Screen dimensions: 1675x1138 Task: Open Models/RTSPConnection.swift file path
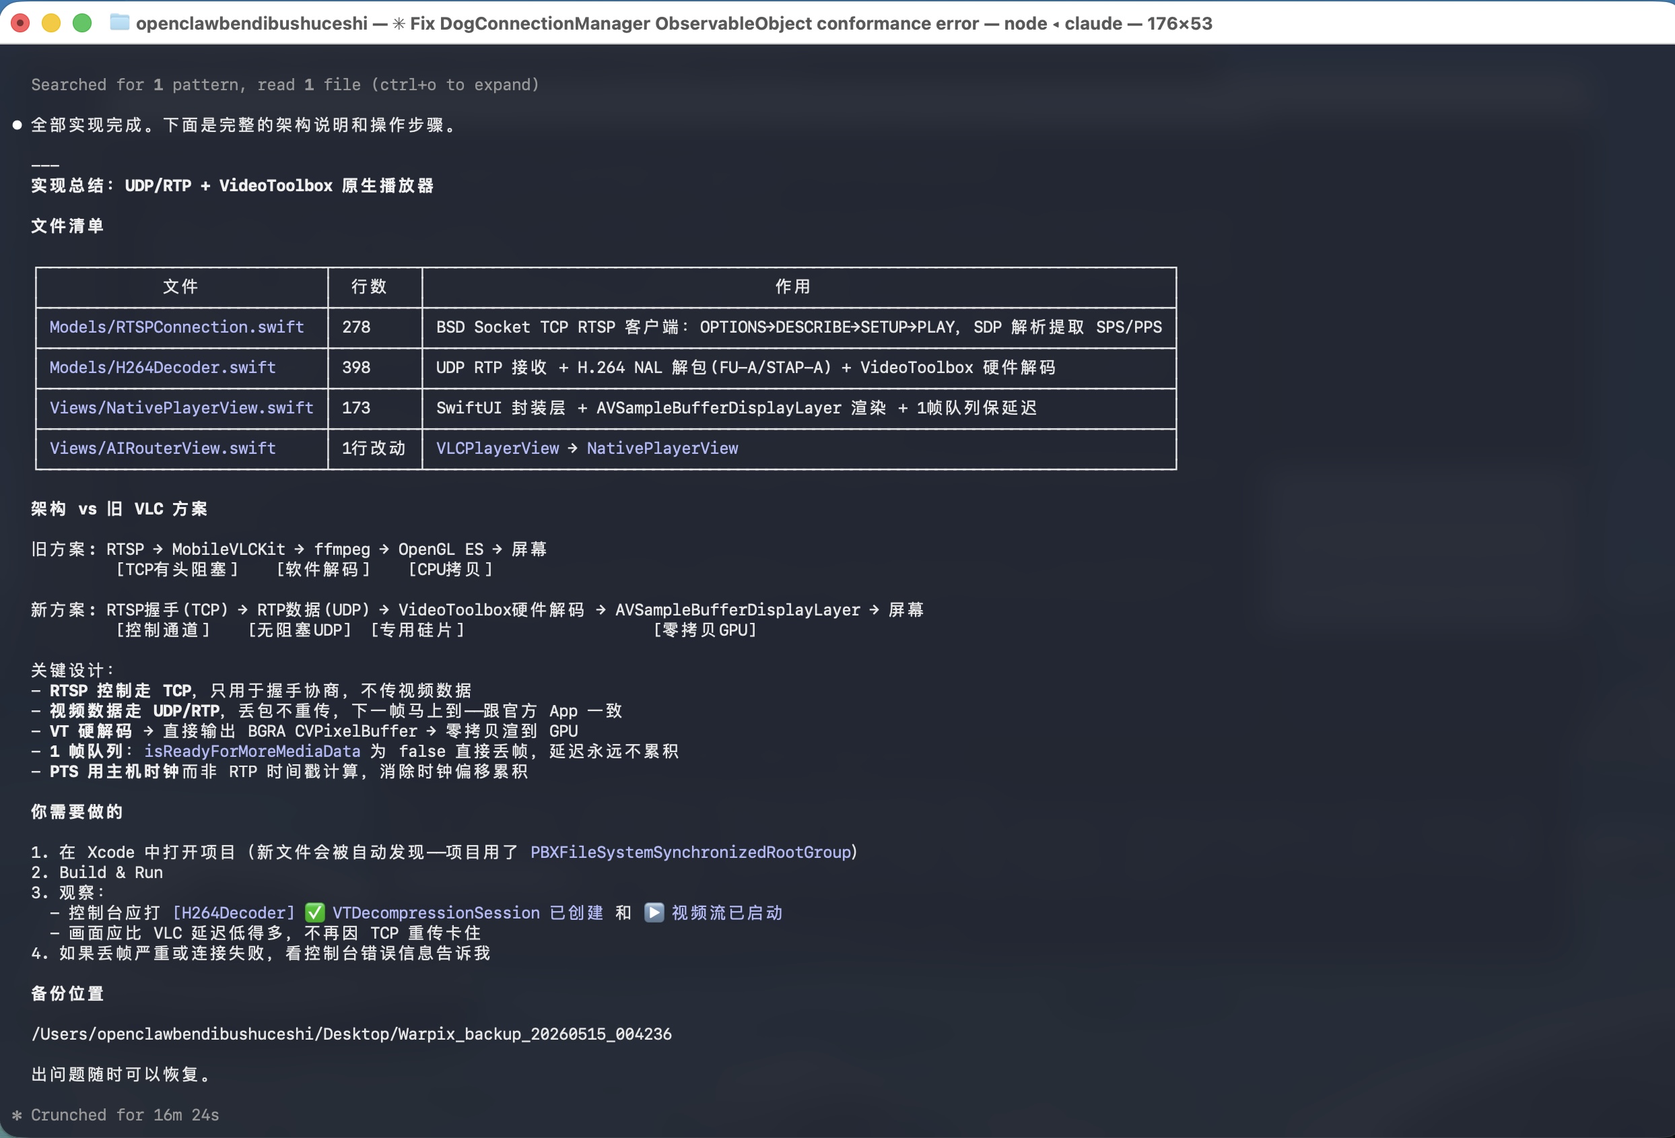tap(176, 327)
